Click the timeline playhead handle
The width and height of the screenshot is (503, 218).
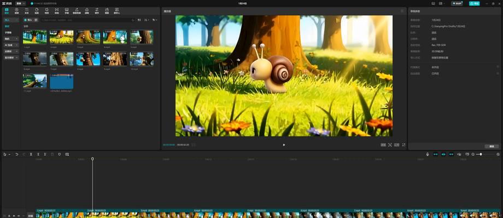(92, 159)
